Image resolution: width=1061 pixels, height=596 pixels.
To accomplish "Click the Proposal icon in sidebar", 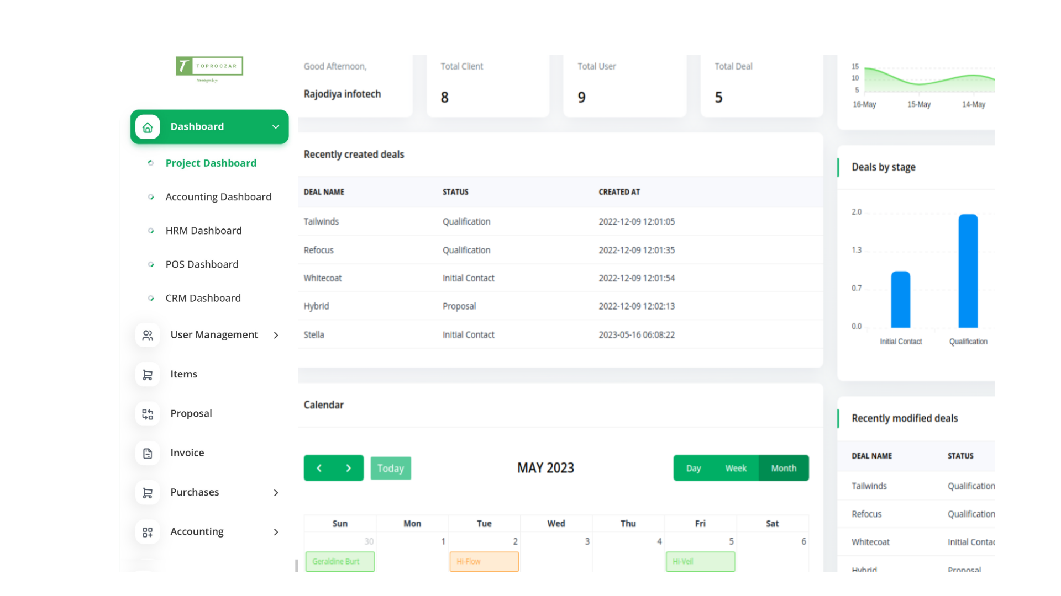I will click(x=148, y=414).
